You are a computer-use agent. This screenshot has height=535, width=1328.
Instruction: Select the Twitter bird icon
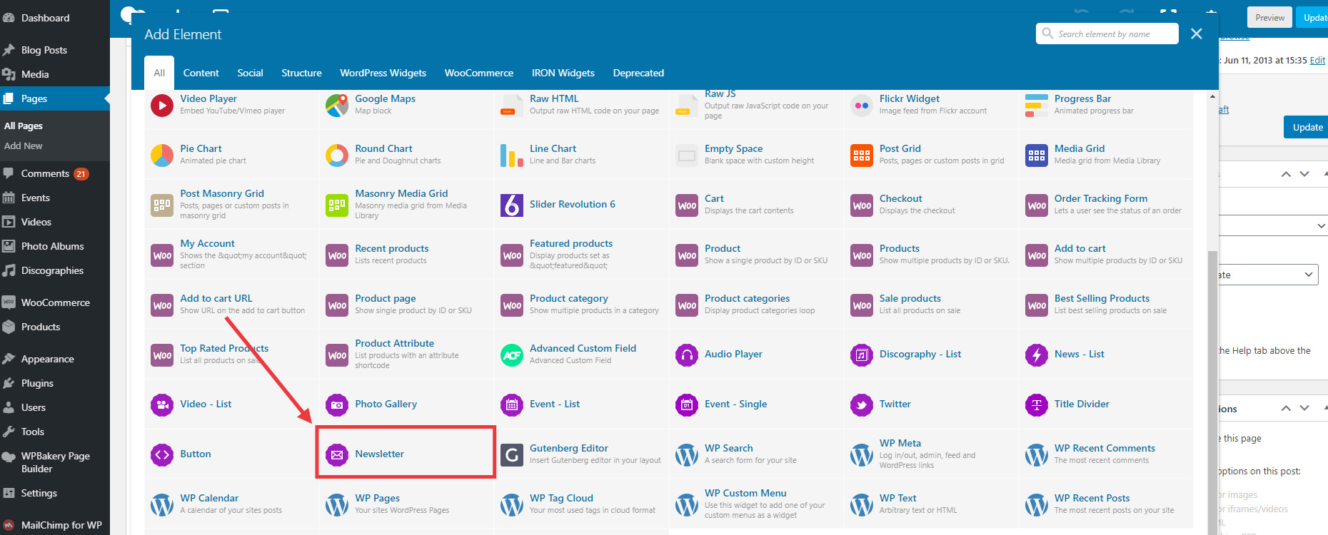coord(862,405)
